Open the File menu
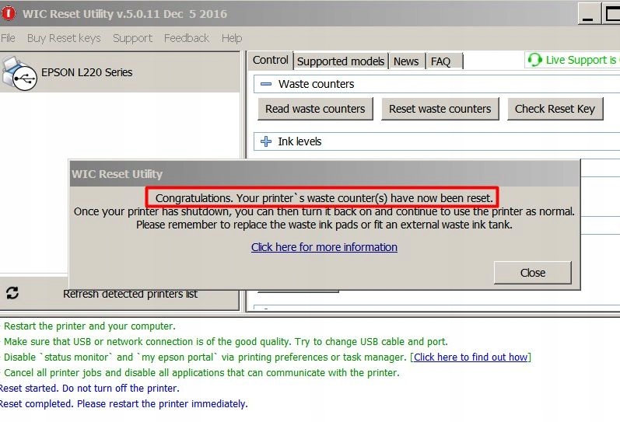The image size is (620, 422). (8, 38)
